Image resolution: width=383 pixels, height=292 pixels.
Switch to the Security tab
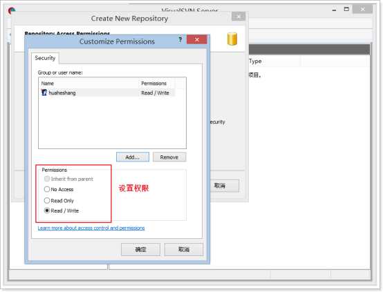(x=45, y=58)
